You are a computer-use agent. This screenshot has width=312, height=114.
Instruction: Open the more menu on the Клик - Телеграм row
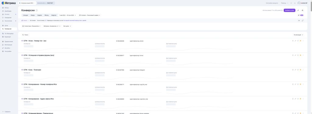click(x=303, y=70)
